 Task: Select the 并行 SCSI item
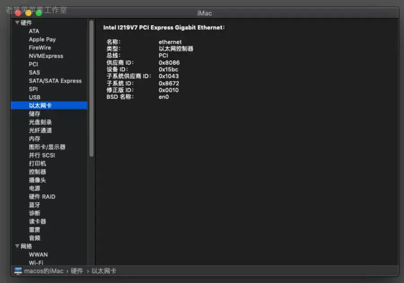[42, 155]
